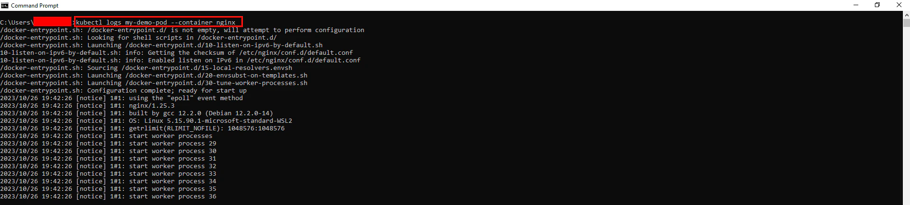The width and height of the screenshot is (910, 205).
Task: Restore down the Command Prompt window
Action: 877,5
